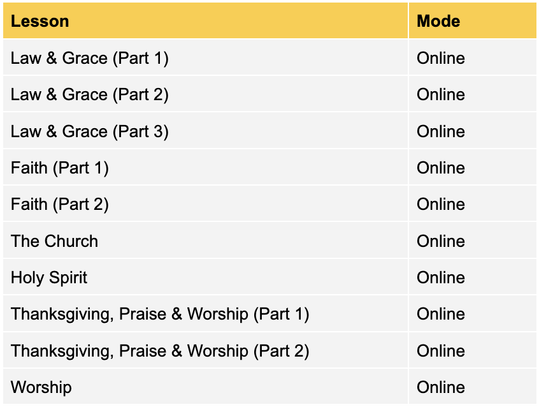Click the Lesson column header
The image size is (539, 407).
(40, 21)
